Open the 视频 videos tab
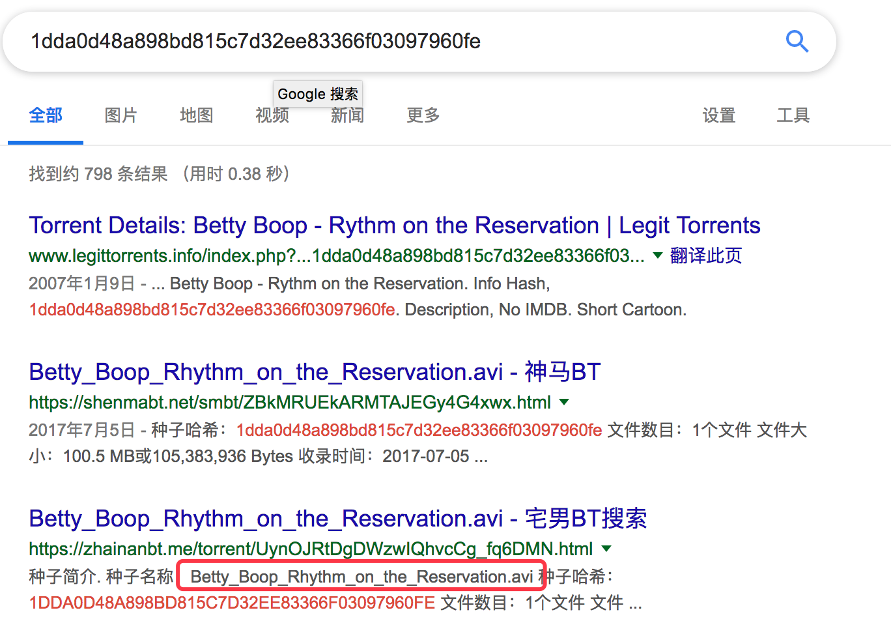The height and width of the screenshot is (636, 891). click(x=272, y=115)
